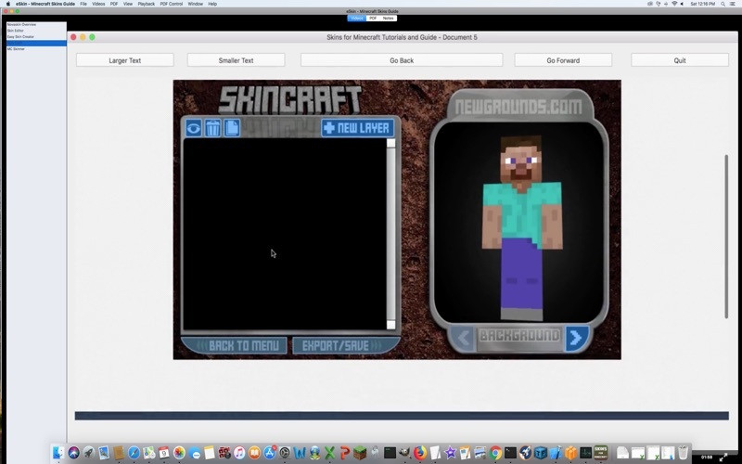Viewport: 742px width, 464px height.
Task: Open the PDF menu in menu bar
Action: click(x=114, y=4)
